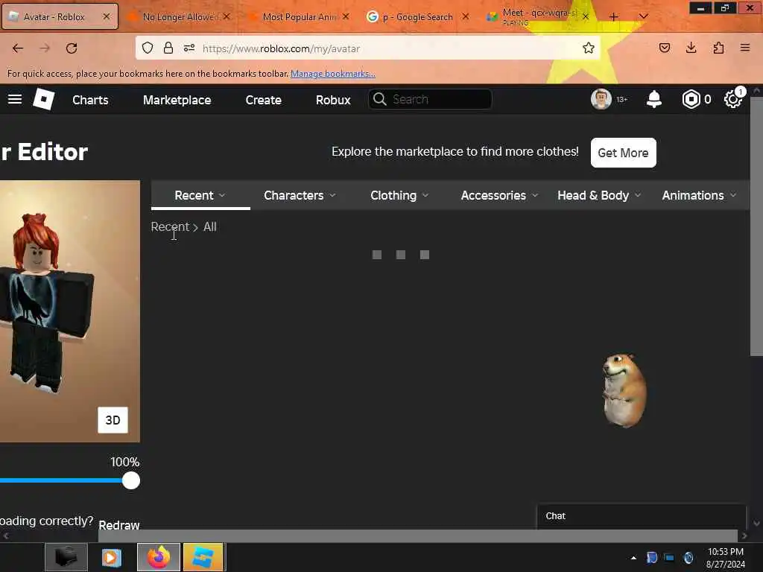Open the notifications bell
The image size is (763, 572).
tap(654, 99)
